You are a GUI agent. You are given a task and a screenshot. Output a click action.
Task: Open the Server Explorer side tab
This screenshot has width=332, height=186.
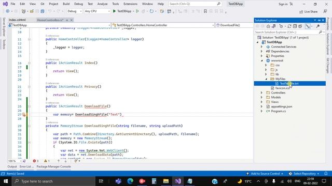4,27
